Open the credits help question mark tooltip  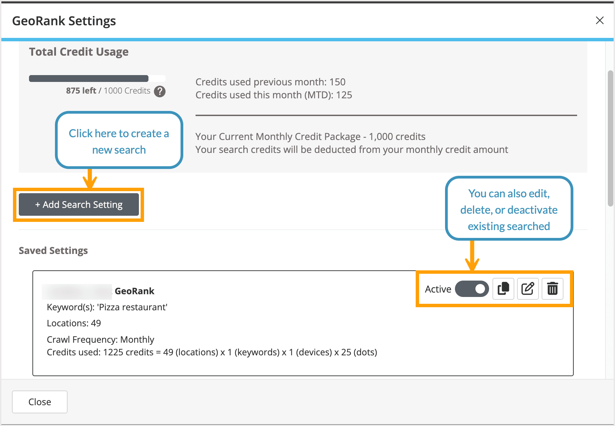coord(160,91)
